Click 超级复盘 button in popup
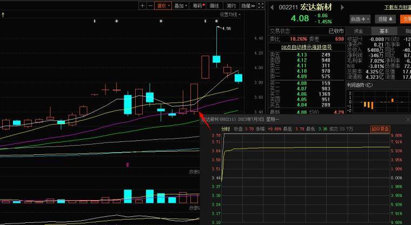 [380, 129]
